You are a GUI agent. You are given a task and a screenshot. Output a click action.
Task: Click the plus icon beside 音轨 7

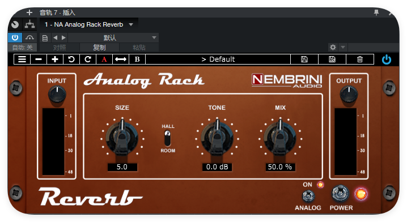tap(29, 12)
